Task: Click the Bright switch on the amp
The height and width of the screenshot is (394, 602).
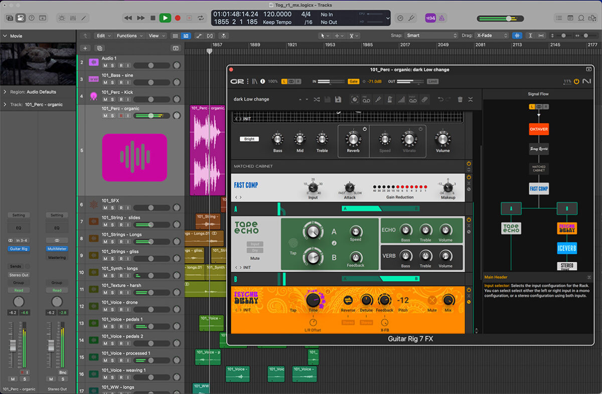Action: click(x=249, y=139)
